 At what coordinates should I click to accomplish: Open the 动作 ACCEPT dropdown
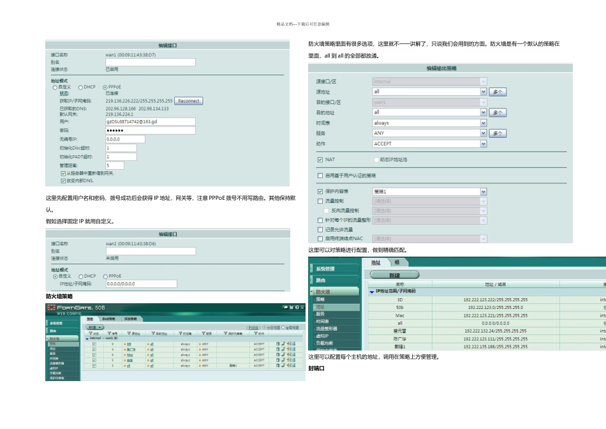point(483,144)
